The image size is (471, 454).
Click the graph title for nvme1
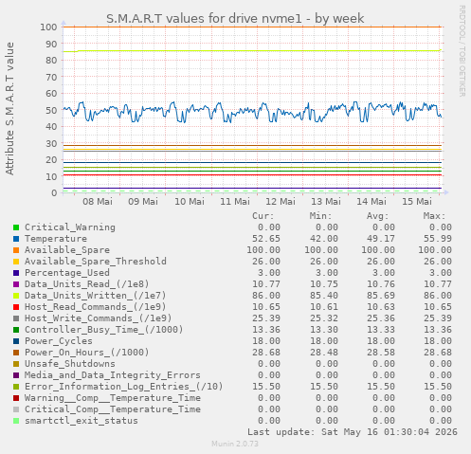point(235,19)
